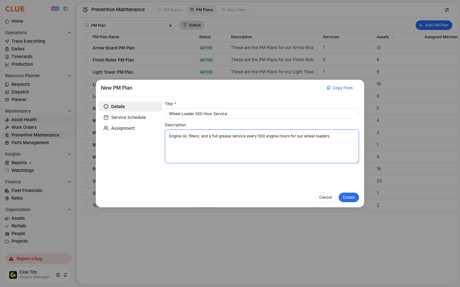Click Copy From link
This screenshot has height=287, width=460.
[x=340, y=88]
